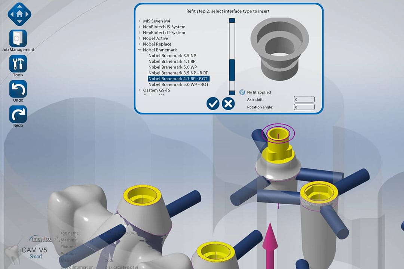This screenshot has width=404, height=269.
Task: Select Nobel Branemark 5.0 WP - ROT
Action: coord(178,84)
